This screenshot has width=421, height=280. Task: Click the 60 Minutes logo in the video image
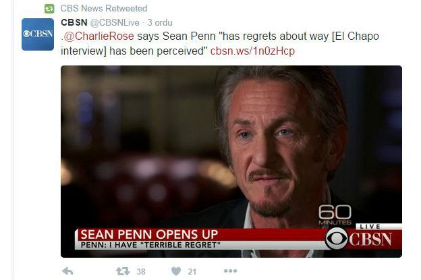point(335,215)
